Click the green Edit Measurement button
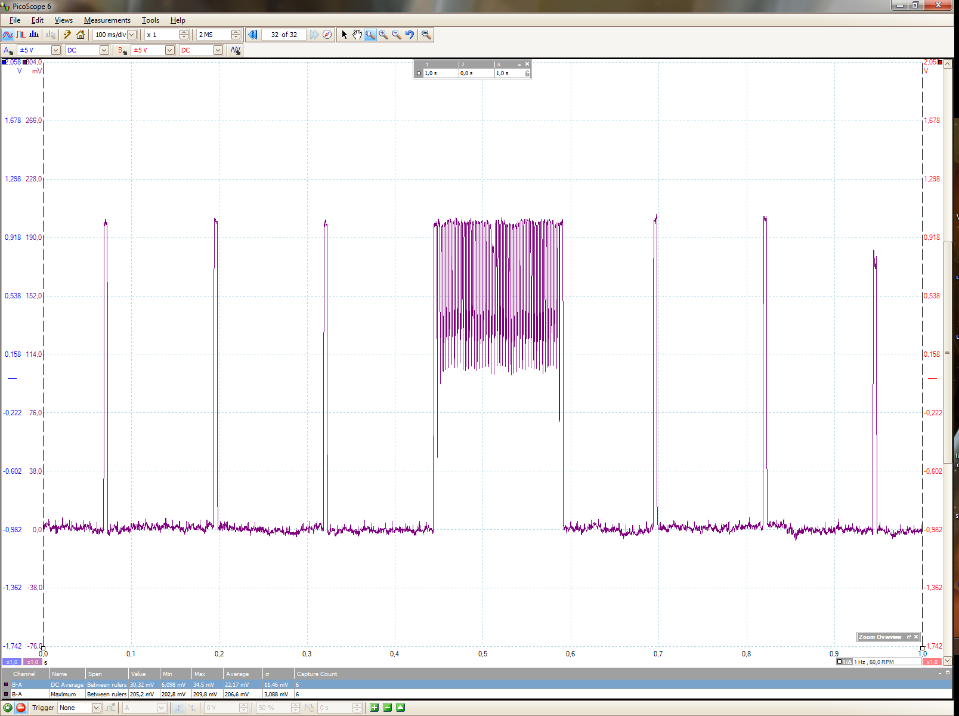Image resolution: width=959 pixels, height=716 pixels. point(400,708)
